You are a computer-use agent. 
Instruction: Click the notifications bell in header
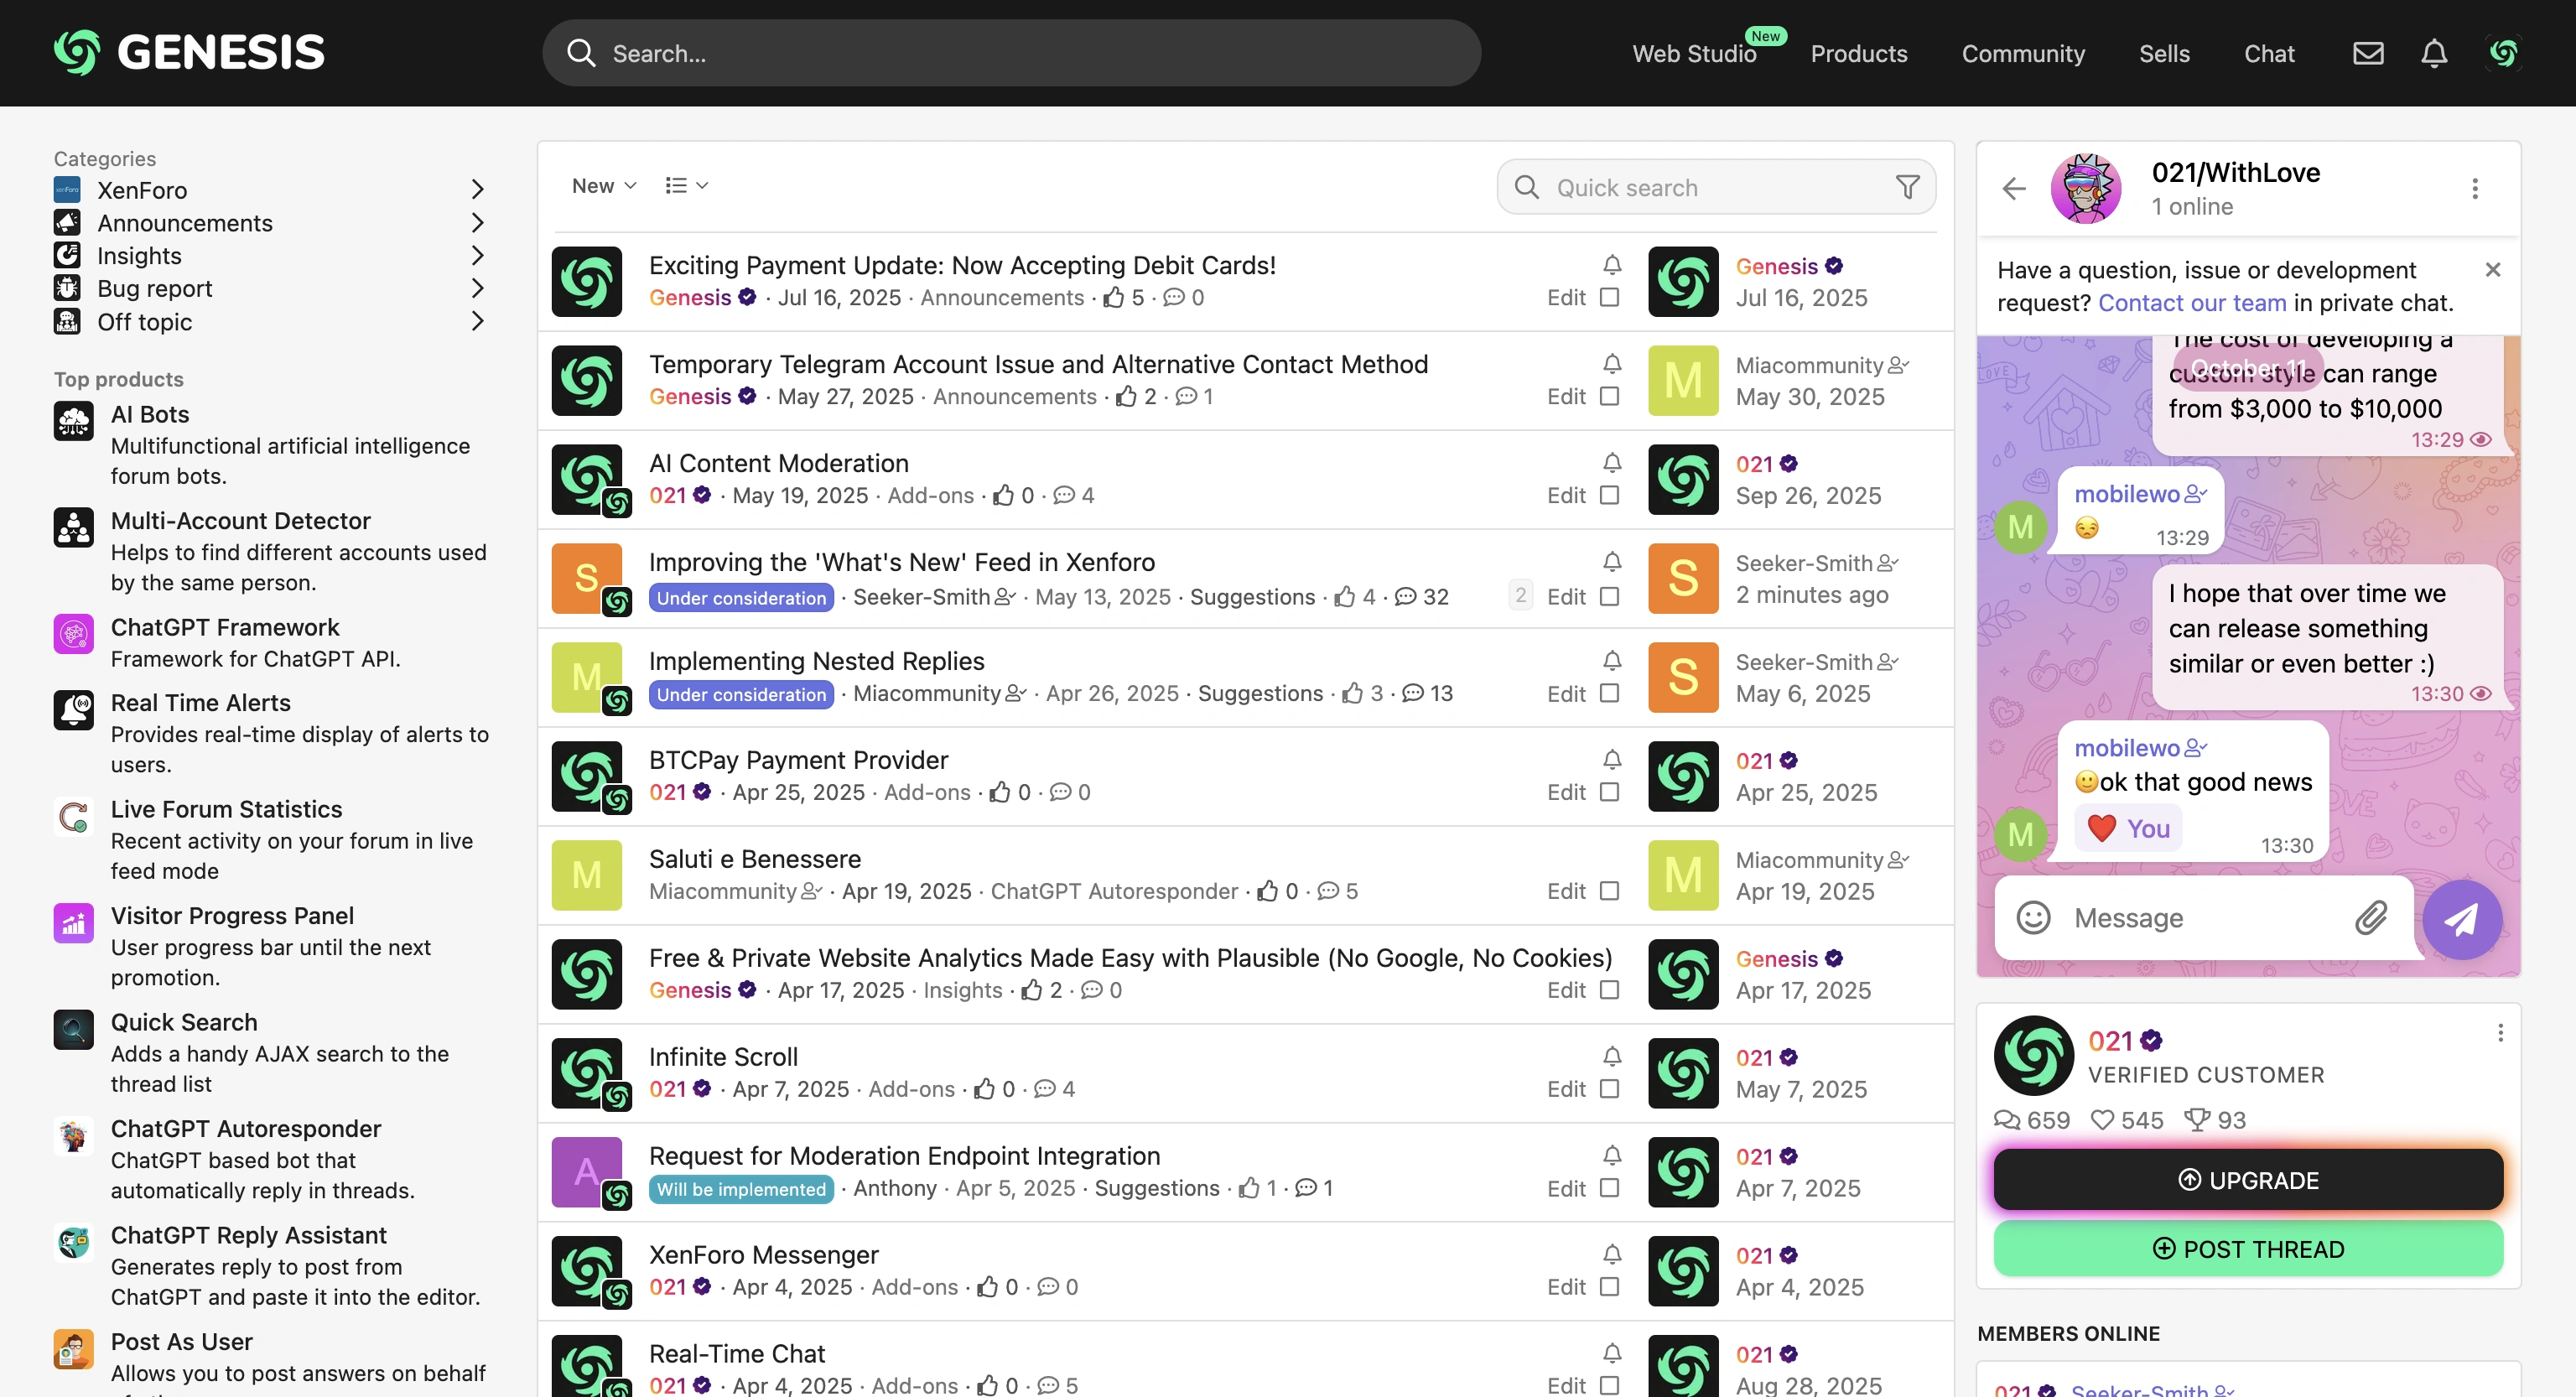coord(2433,53)
